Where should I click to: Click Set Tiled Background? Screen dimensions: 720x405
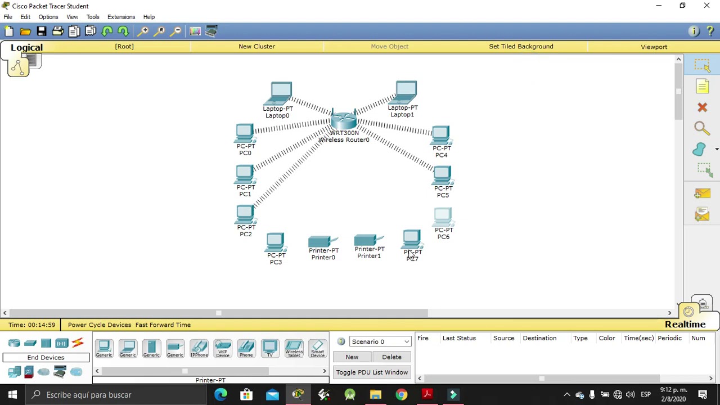pos(521,47)
